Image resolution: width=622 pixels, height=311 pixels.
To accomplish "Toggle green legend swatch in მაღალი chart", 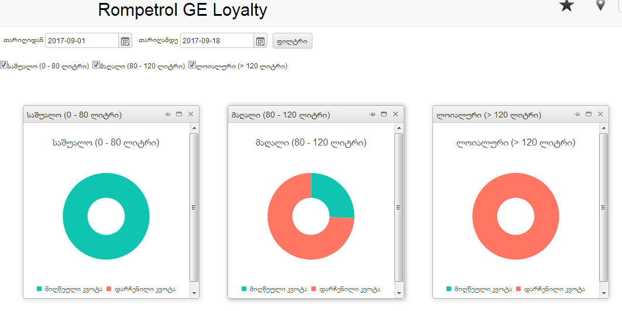I will [x=244, y=289].
